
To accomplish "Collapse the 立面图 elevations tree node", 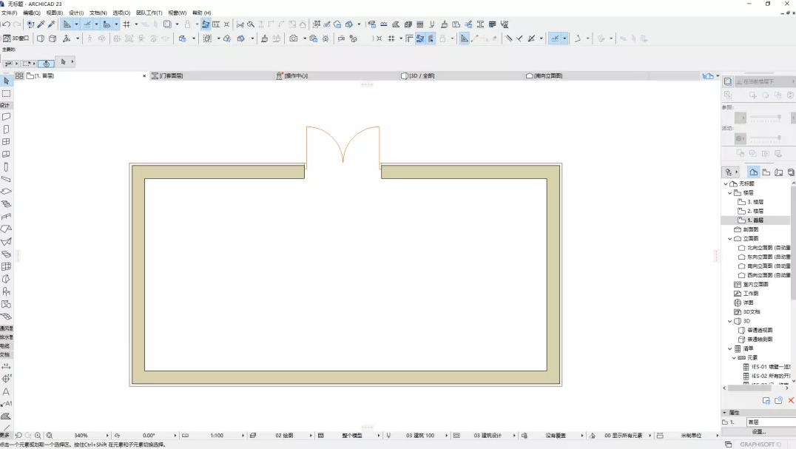I will click(x=730, y=238).
